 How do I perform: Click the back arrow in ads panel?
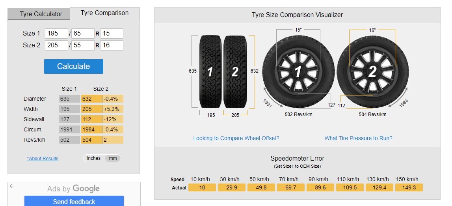[11, 186]
